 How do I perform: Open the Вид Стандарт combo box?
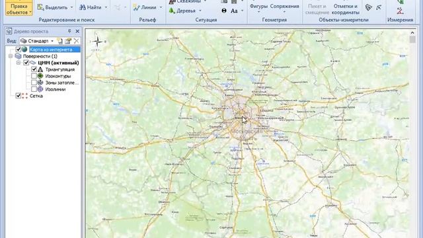tap(37, 41)
